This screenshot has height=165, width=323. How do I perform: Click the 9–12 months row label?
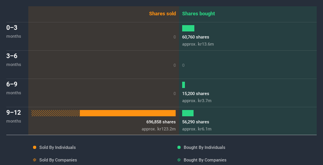coord(14,116)
